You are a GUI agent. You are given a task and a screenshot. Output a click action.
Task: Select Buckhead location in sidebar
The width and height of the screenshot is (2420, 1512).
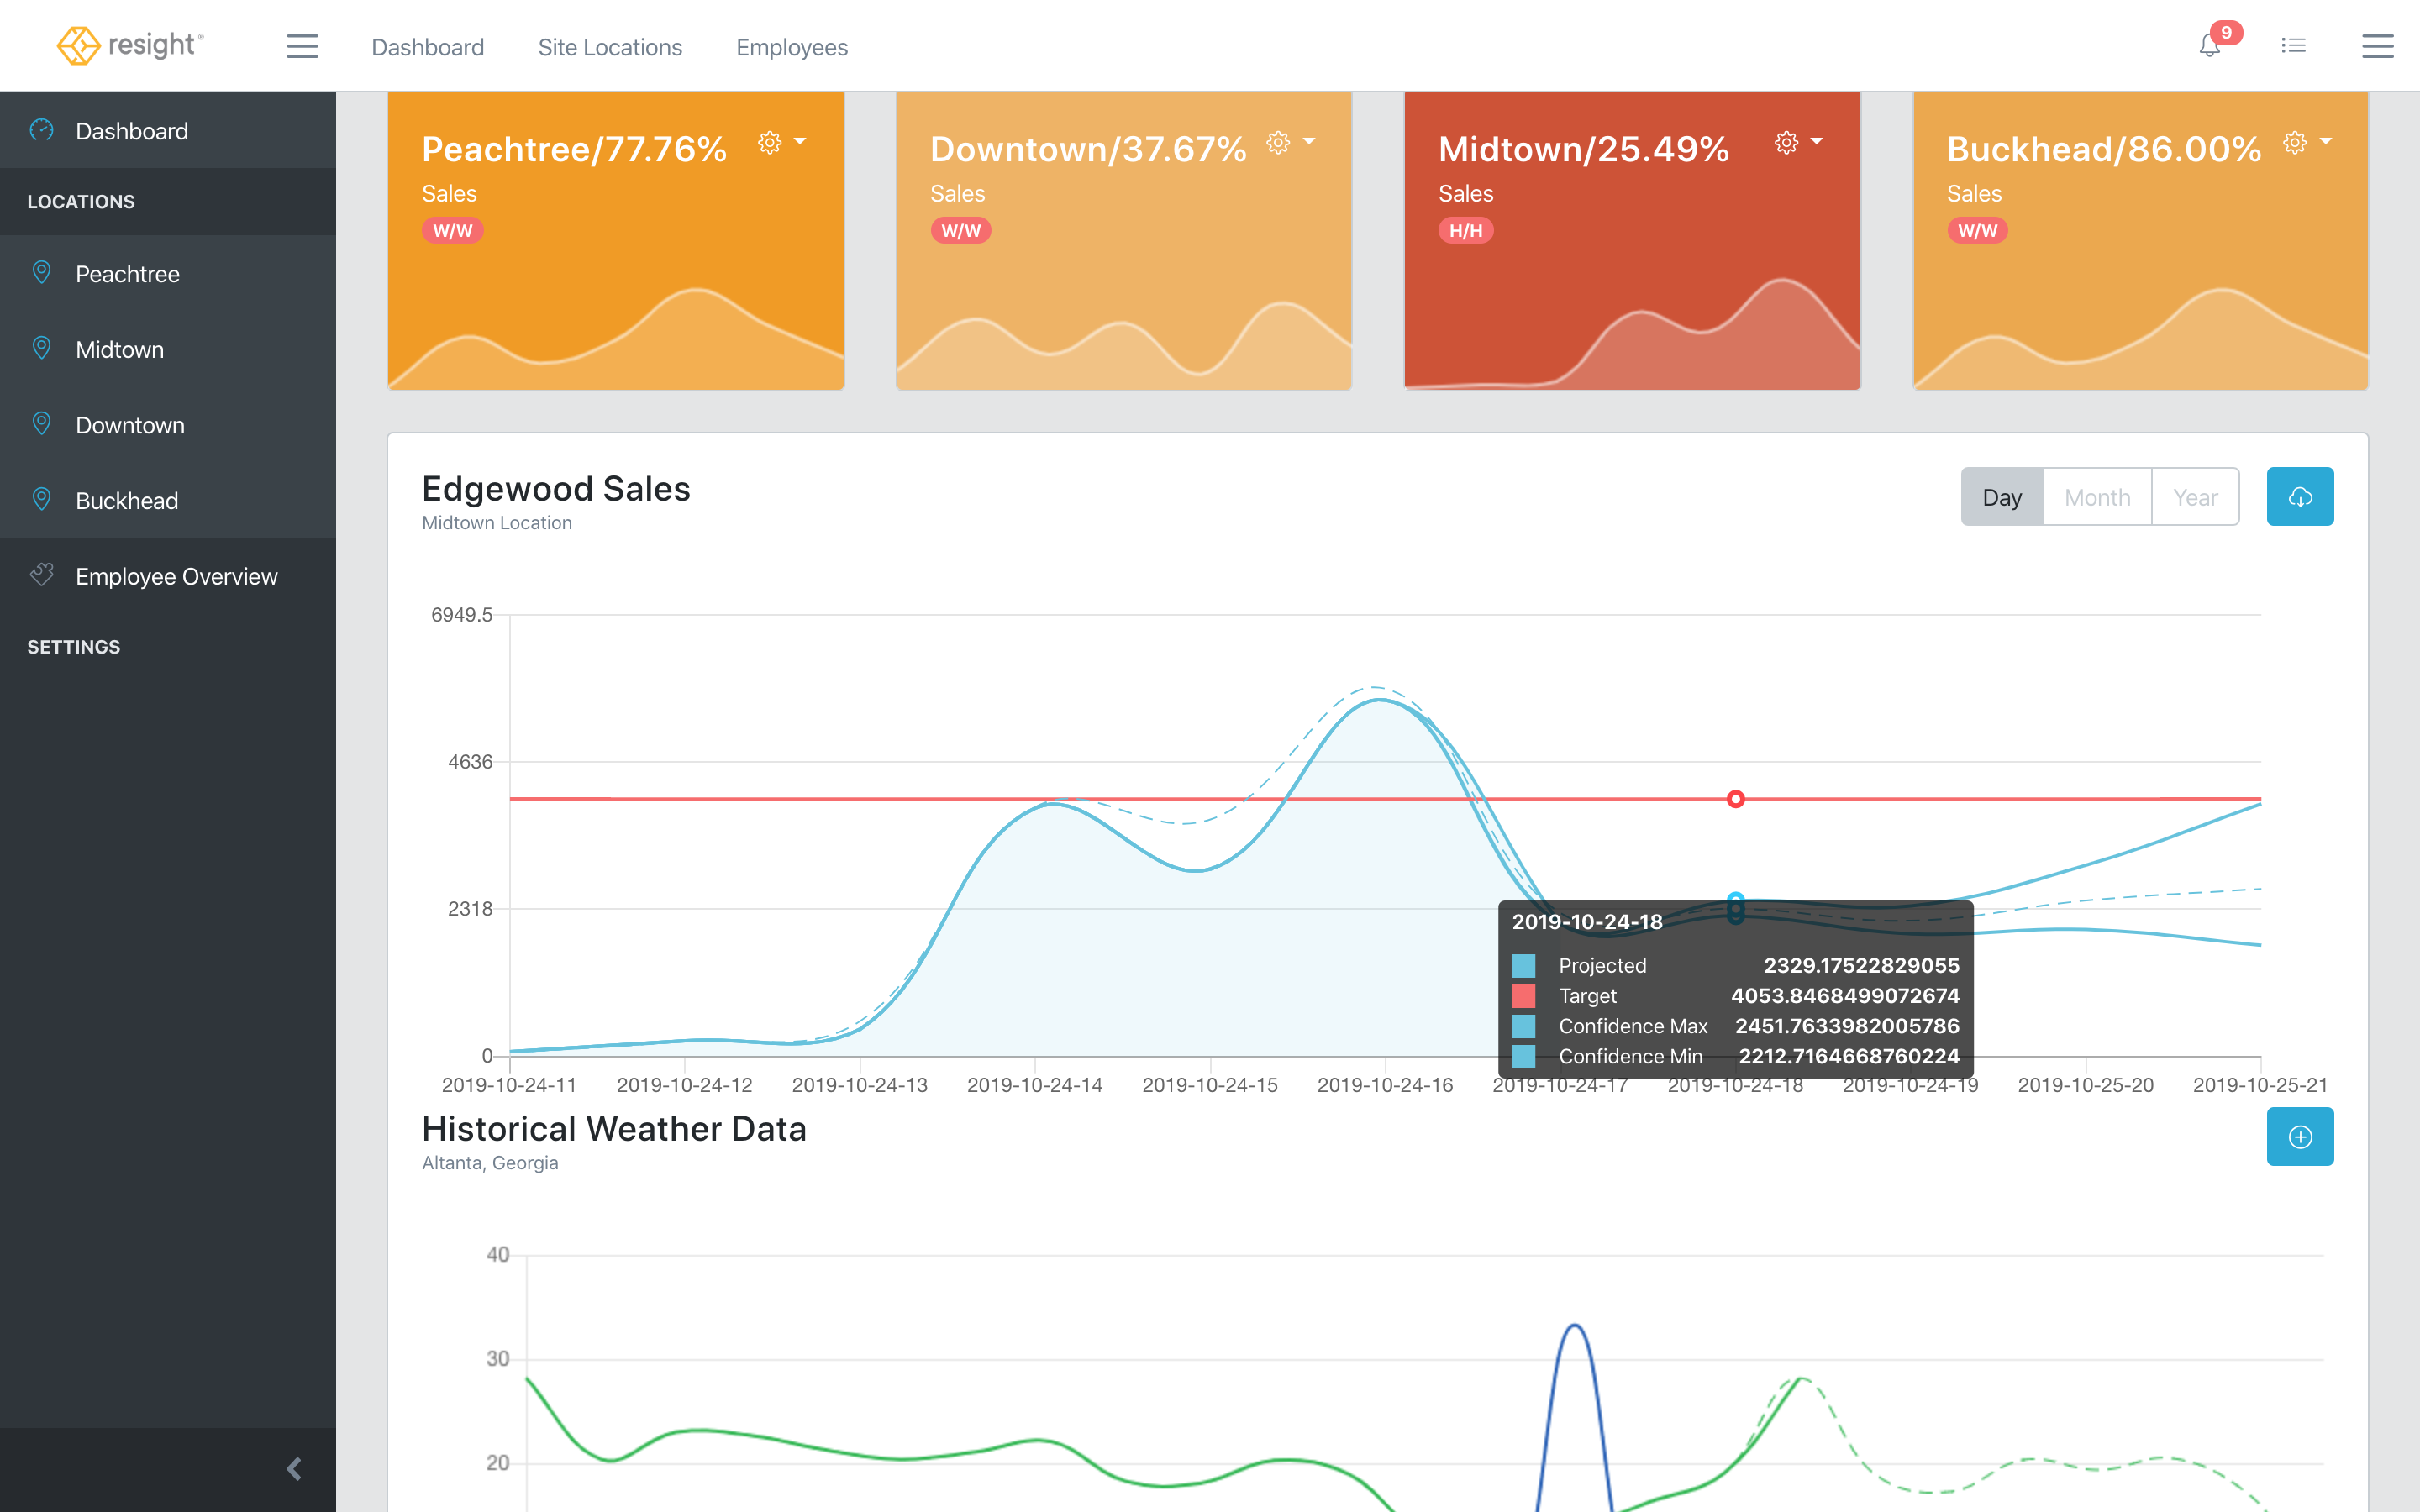[127, 501]
